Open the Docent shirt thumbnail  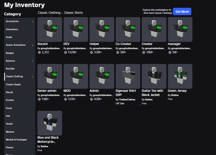point(50,29)
